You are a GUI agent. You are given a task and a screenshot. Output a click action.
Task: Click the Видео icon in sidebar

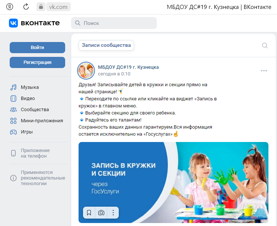13,99
